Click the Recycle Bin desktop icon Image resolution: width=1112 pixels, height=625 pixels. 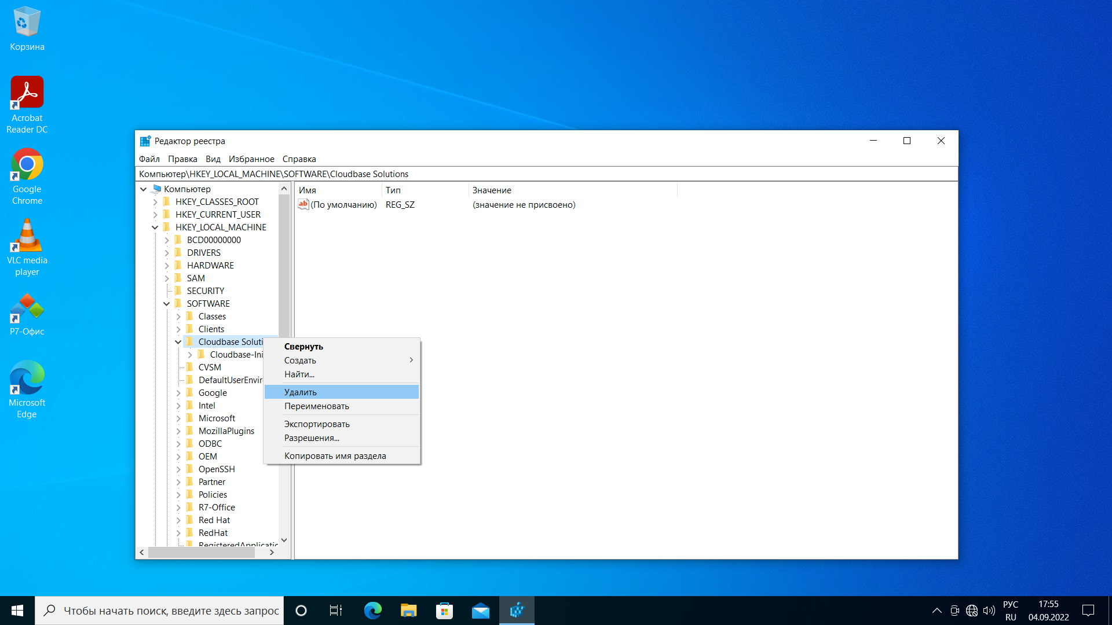(27, 19)
